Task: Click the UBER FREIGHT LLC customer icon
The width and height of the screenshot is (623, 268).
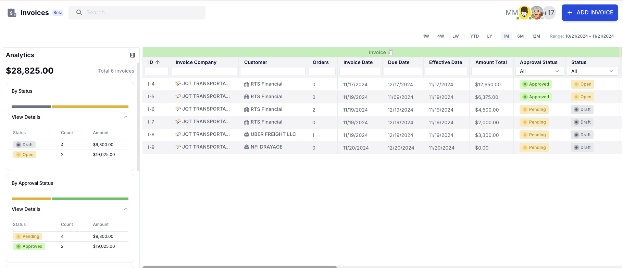Action: click(246, 135)
